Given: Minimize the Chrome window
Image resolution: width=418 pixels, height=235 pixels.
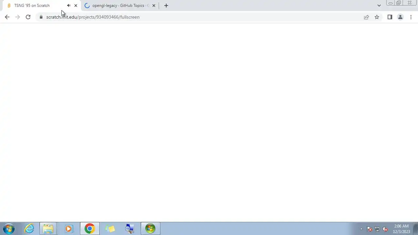Looking at the screenshot, I should point(390,3).
